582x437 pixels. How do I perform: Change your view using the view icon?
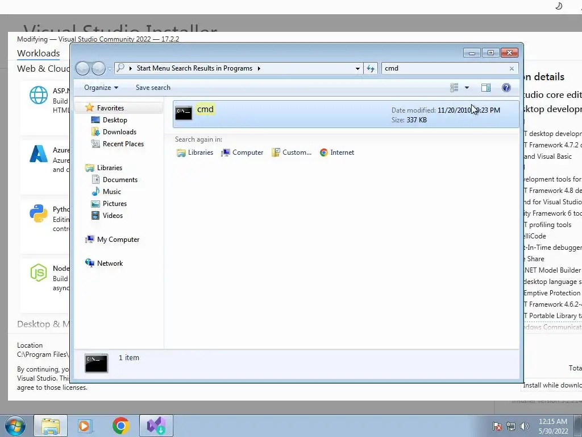[454, 88]
